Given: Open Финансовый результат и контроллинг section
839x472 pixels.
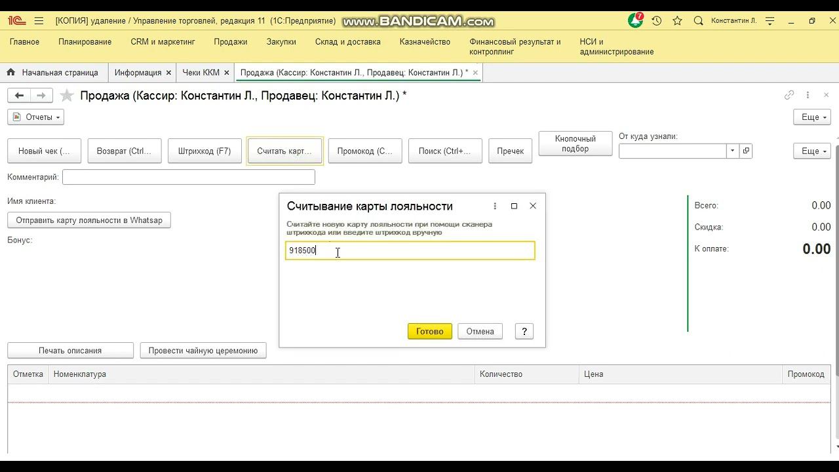Looking at the screenshot, I should (x=515, y=47).
